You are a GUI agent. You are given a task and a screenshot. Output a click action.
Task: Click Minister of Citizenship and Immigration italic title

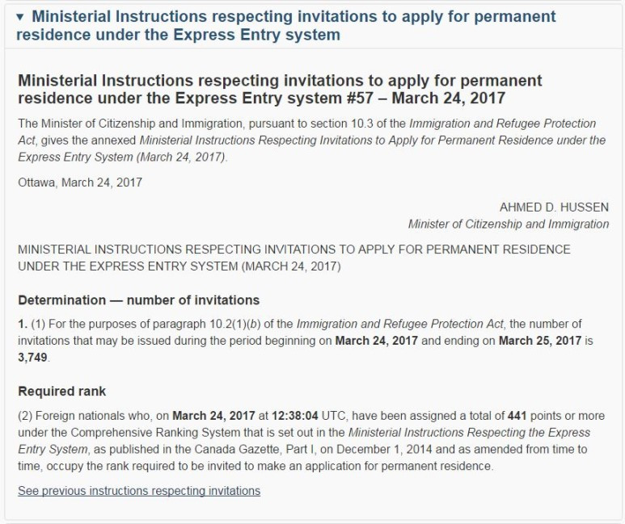[509, 224]
